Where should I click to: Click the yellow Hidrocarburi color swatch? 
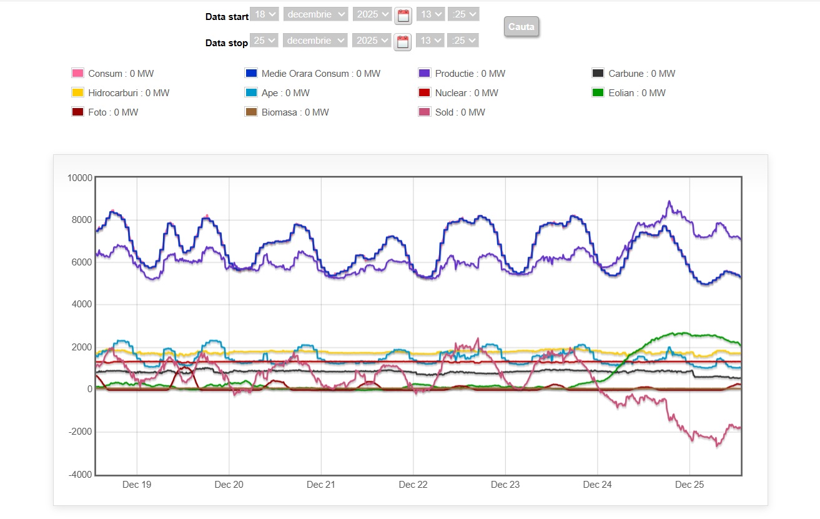(78, 93)
